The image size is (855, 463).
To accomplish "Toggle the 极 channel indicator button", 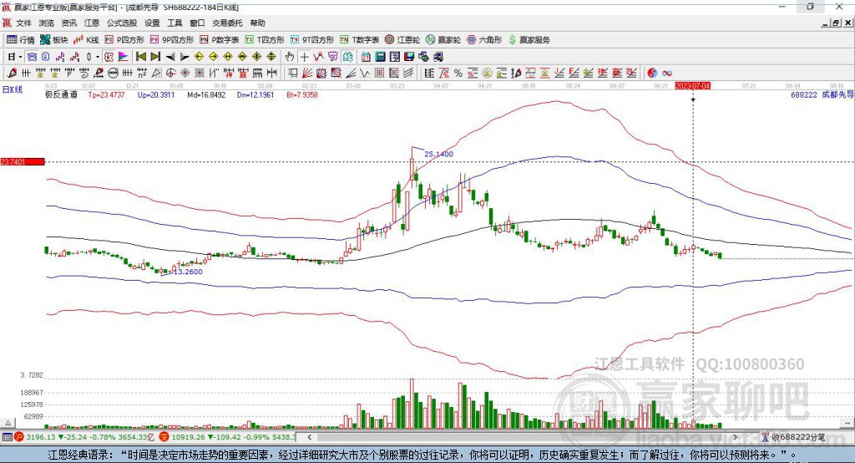I will (x=109, y=57).
